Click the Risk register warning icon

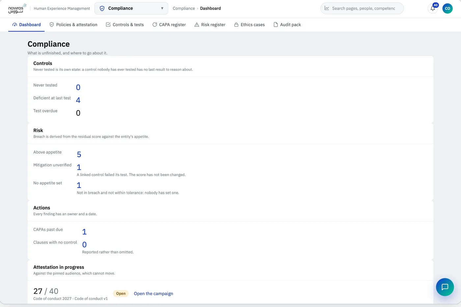197,25
